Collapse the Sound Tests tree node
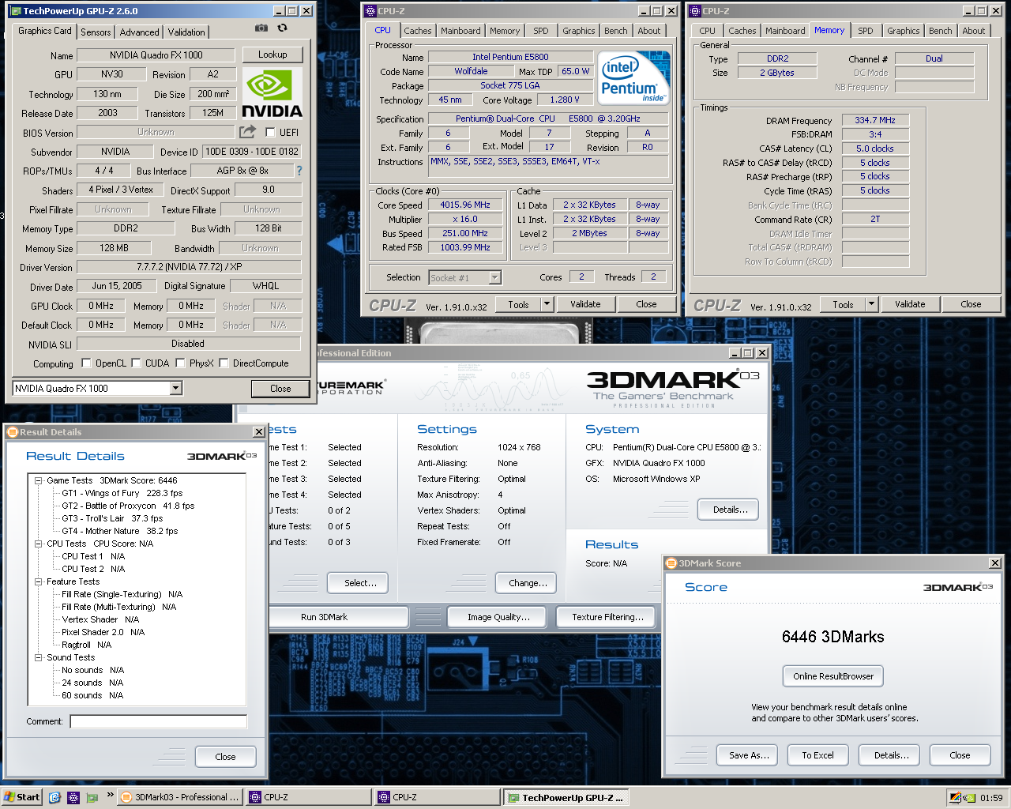Screen dimensions: 1011x809 pos(38,657)
